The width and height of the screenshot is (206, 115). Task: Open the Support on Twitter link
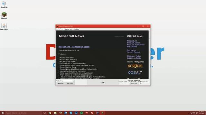click(x=134, y=58)
